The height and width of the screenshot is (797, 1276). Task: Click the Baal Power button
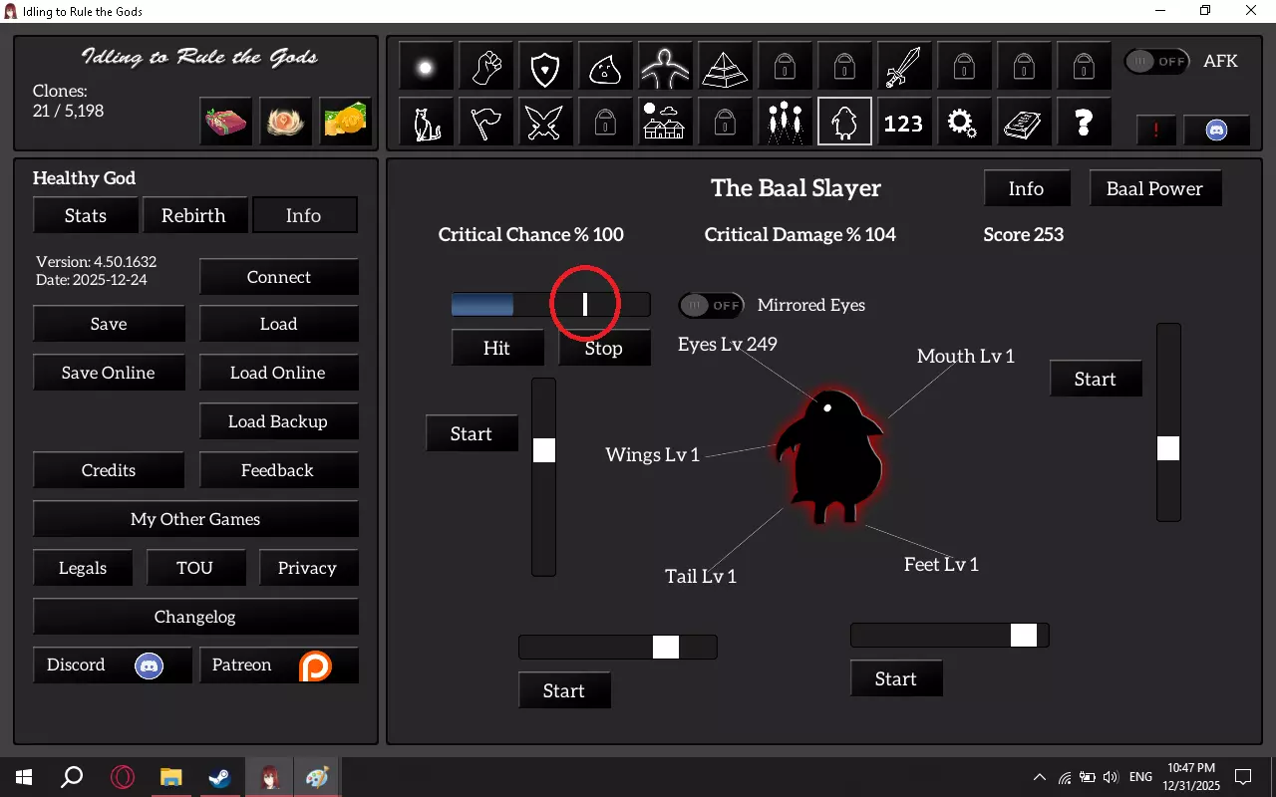1154,188
